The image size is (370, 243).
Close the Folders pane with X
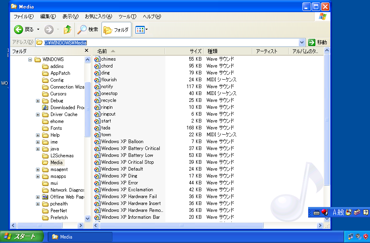point(87,51)
